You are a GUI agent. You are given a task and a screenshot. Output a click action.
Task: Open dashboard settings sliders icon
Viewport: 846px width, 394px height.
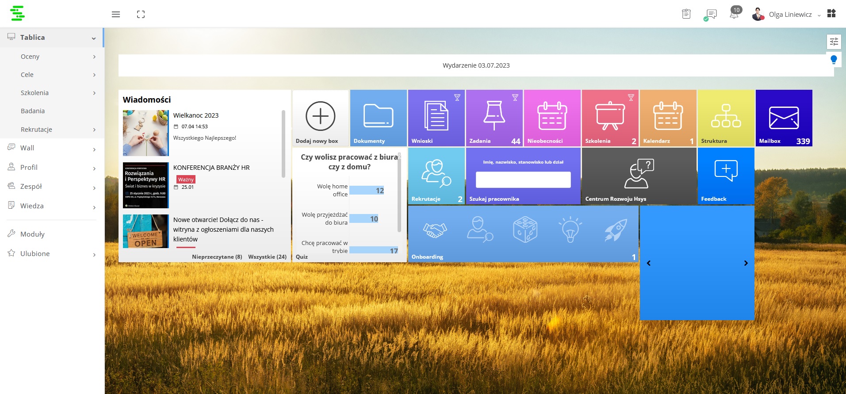click(x=834, y=42)
